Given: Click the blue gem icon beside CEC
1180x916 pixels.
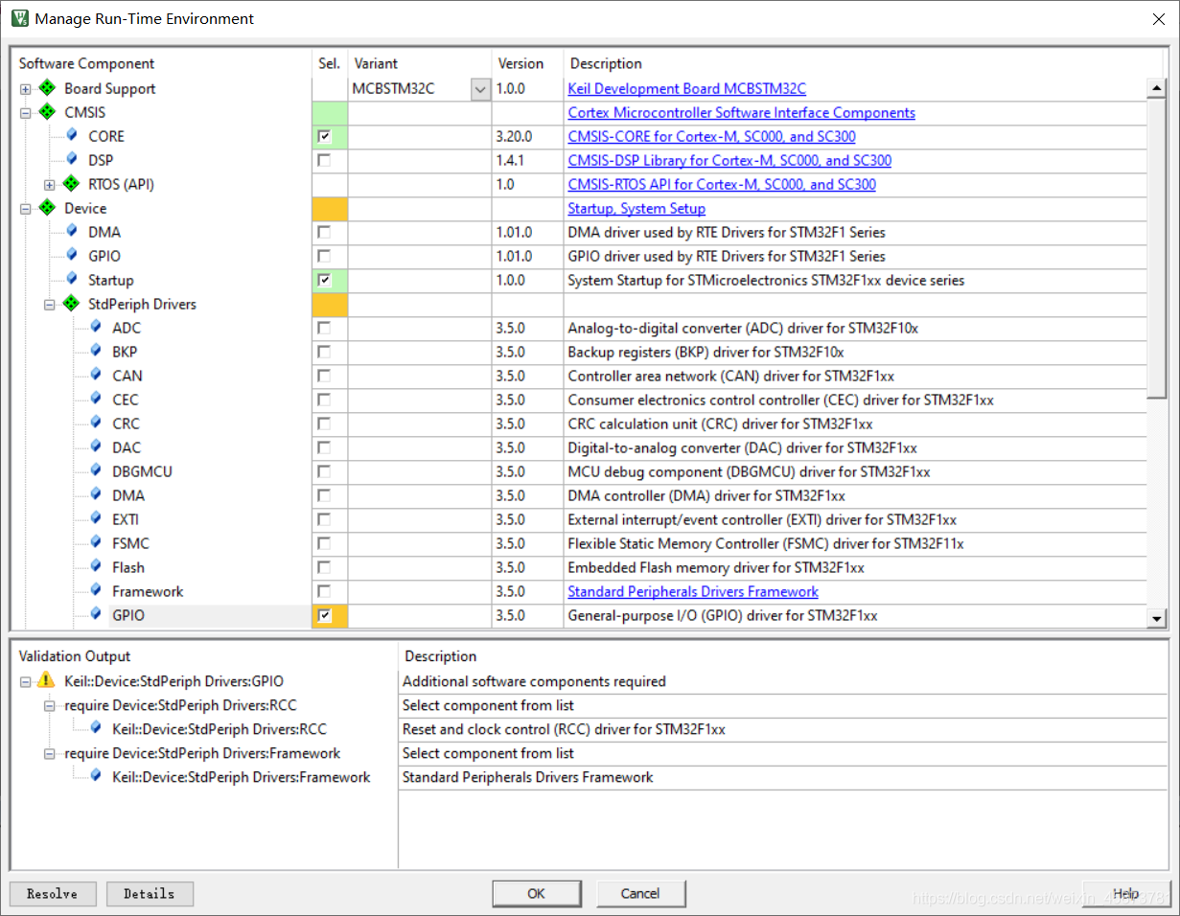Looking at the screenshot, I should [x=96, y=399].
